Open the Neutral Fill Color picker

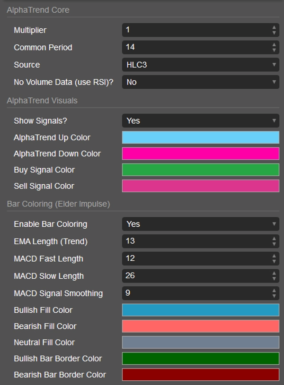click(200, 342)
